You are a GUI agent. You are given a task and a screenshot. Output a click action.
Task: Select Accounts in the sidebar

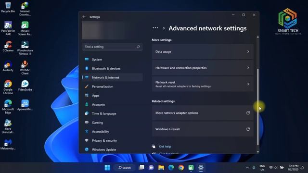[113, 105]
